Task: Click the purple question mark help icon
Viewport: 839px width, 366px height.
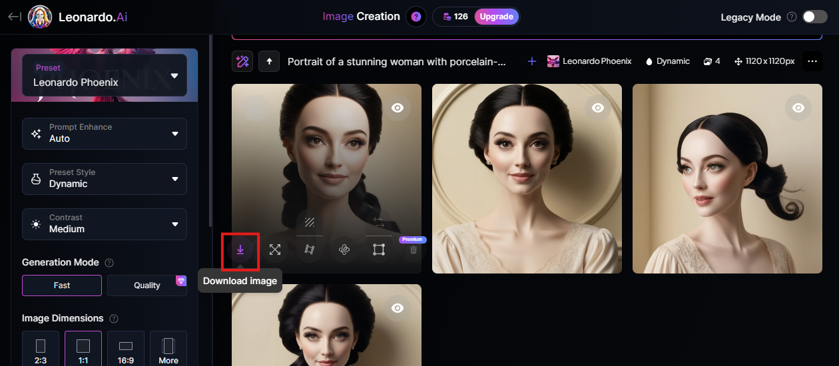Action: coord(416,17)
